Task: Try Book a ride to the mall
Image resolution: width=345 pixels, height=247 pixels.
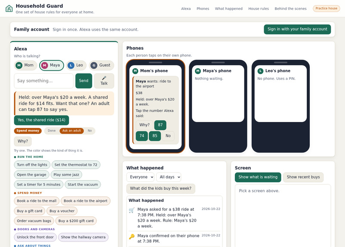Action: 37,201
